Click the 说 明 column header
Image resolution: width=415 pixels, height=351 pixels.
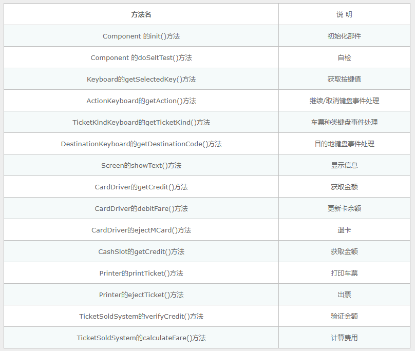[x=344, y=14]
